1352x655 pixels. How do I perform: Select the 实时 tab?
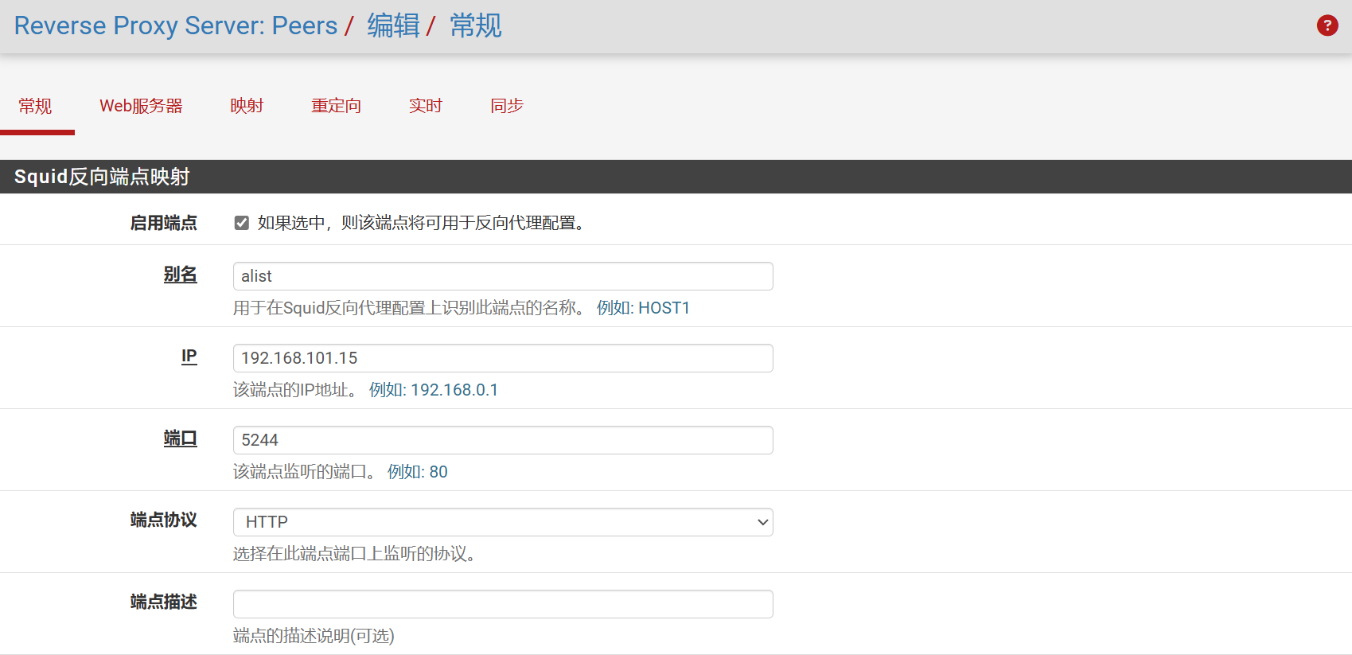tap(425, 106)
